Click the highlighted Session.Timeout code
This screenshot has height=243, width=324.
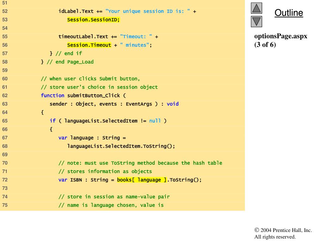point(89,45)
